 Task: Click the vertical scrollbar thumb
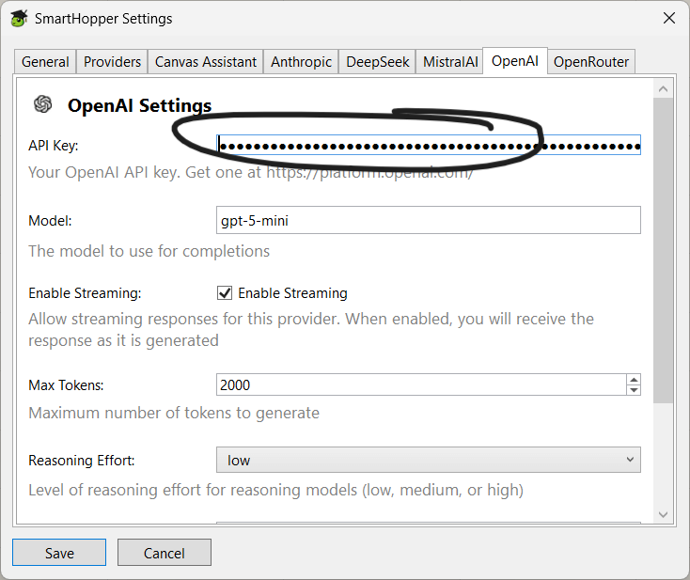tap(663, 250)
